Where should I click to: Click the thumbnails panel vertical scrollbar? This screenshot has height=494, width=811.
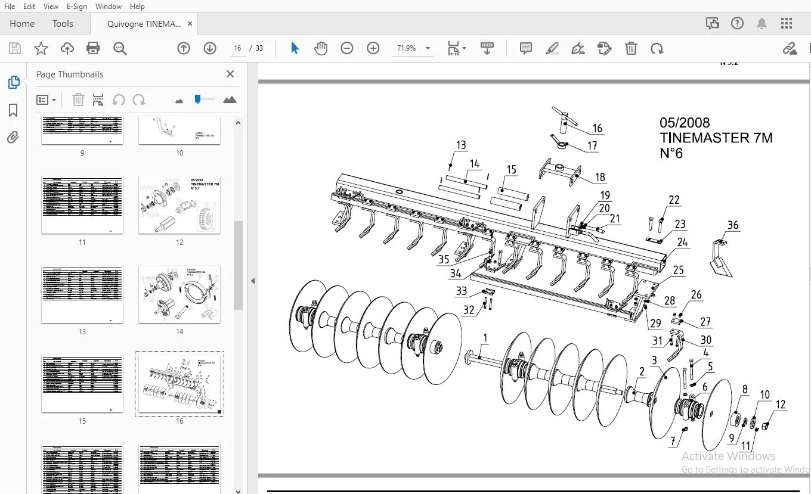pyautogui.click(x=238, y=265)
